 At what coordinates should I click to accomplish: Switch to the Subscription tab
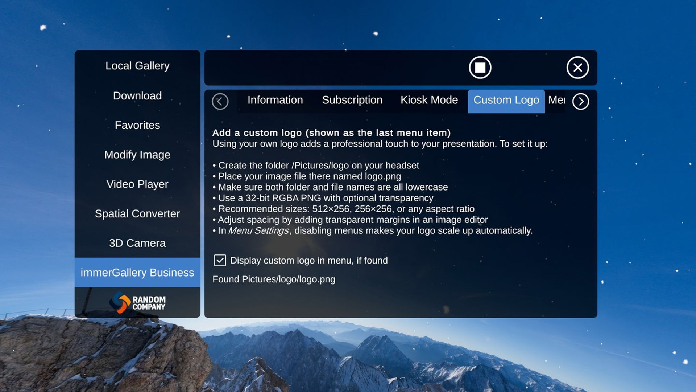point(352,100)
